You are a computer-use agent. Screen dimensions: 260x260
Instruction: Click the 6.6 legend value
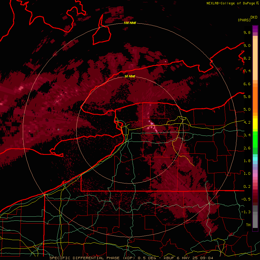[247, 84]
